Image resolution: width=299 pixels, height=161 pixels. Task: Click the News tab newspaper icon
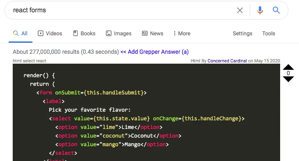144,33
